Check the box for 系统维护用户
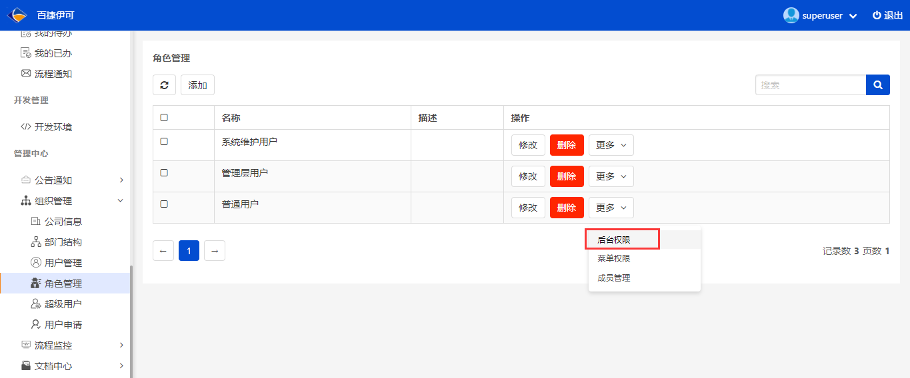Viewport: 910px width, 378px height. tap(164, 141)
